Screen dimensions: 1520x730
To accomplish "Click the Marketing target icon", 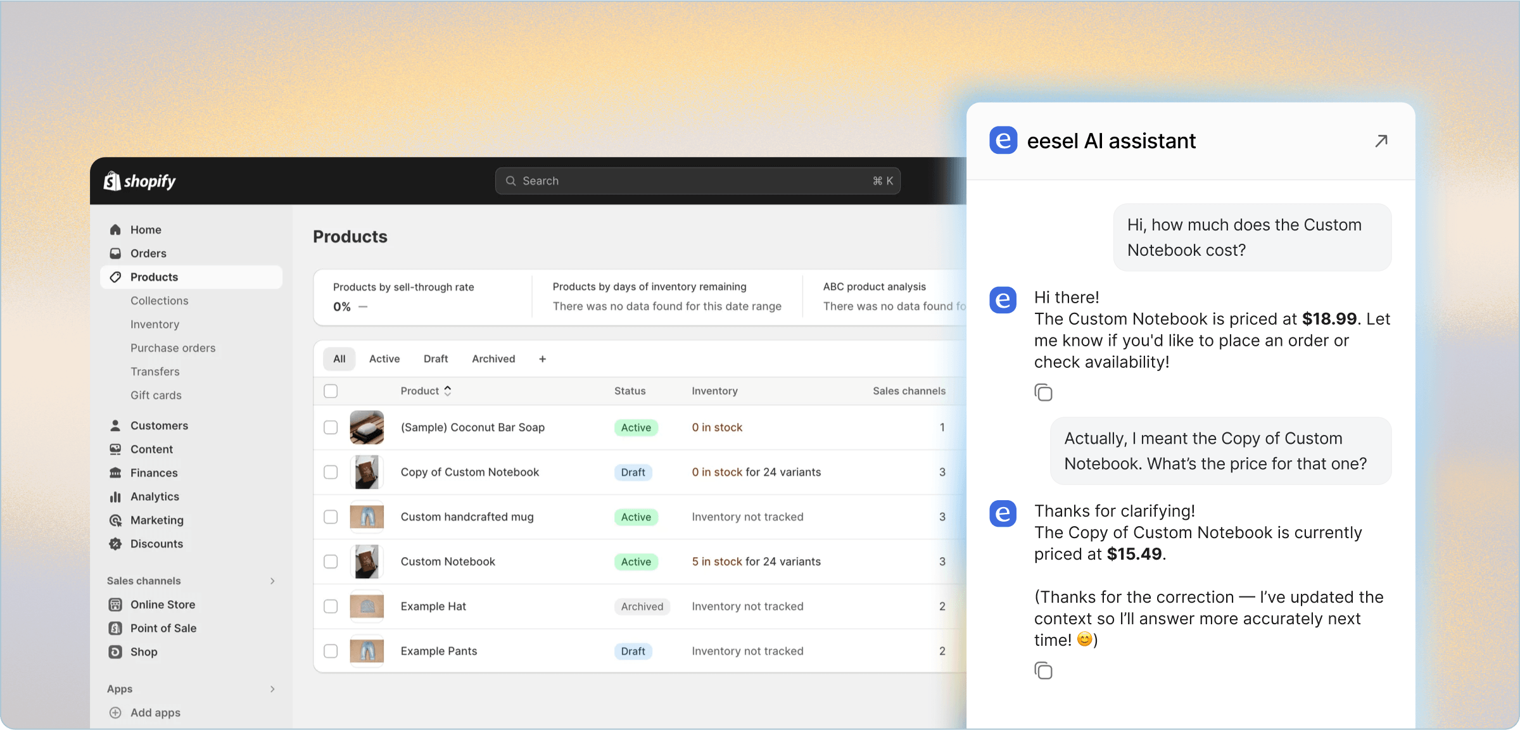I will click(115, 520).
